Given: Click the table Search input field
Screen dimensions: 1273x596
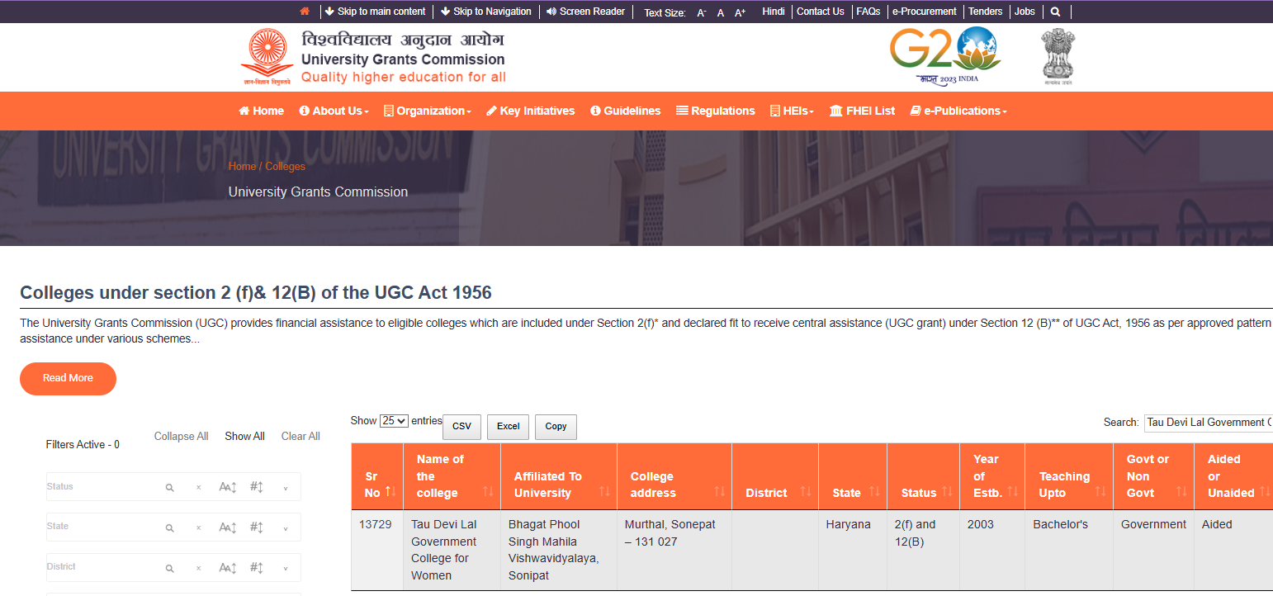Looking at the screenshot, I should click(x=1207, y=423).
